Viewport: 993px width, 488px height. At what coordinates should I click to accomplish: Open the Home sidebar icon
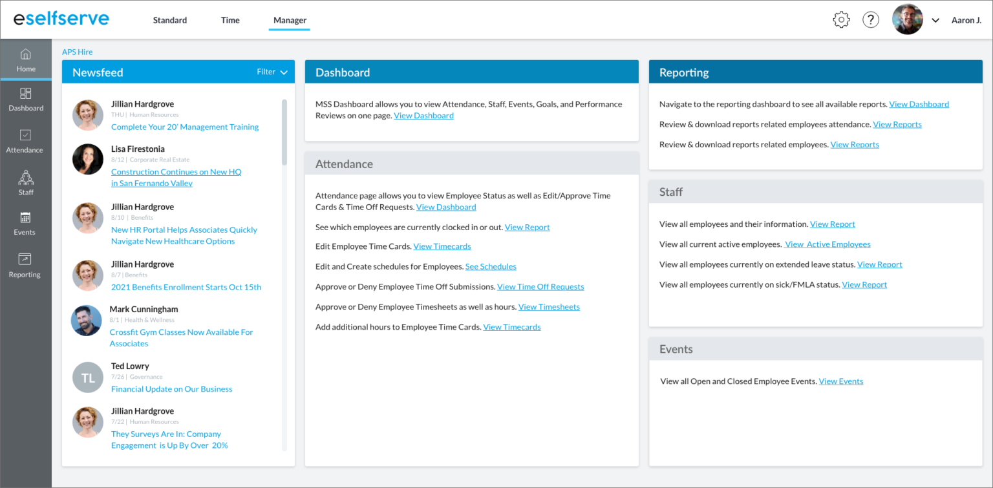point(26,54)
